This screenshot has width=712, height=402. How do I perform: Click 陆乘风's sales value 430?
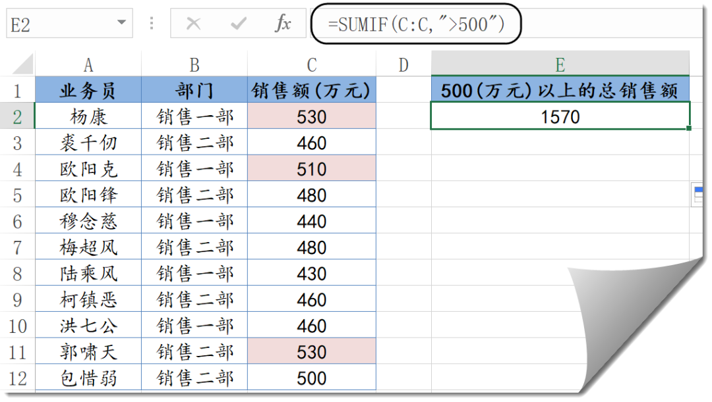311,273
